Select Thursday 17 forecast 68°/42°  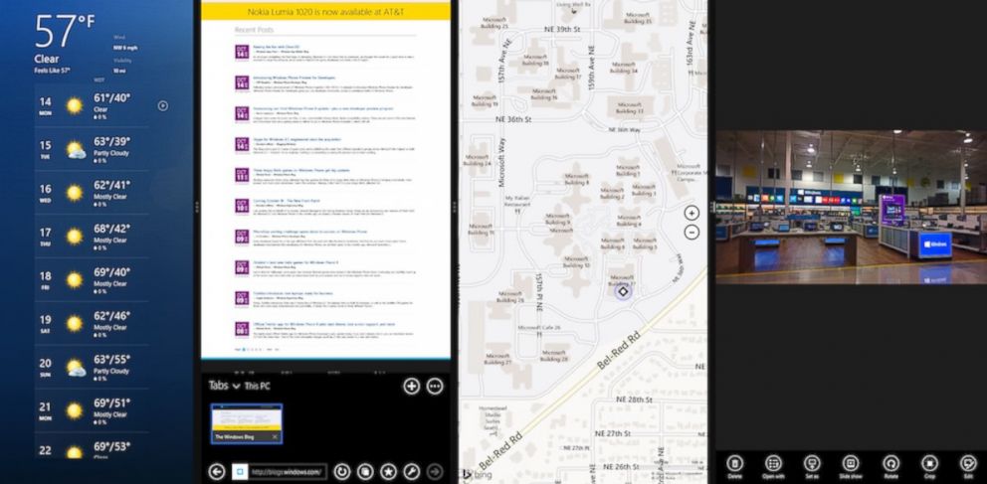tap(93, 236)
